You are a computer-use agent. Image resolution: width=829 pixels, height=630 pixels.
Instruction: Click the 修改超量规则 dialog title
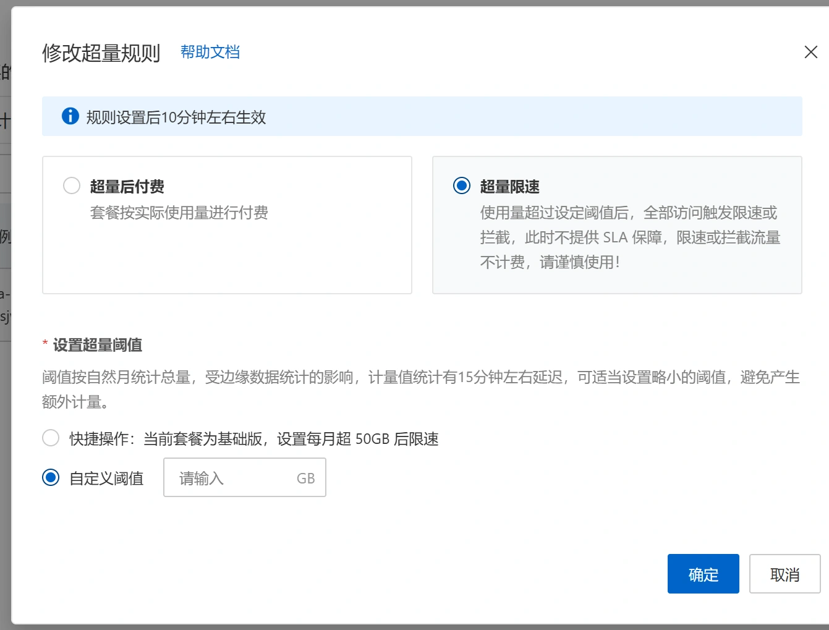pyautogui.click(x=101, y=53)
